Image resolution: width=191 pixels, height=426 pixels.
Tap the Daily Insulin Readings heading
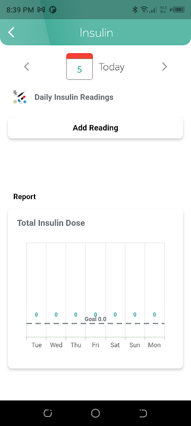(74, 97)
